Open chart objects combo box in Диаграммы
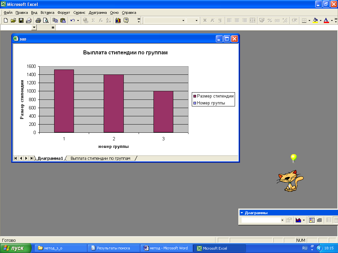This screenshot has height=253, width=338. [263, 220]
